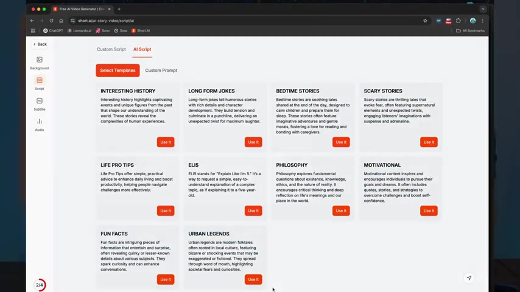Open the Extensions puzzle menu
Viewport: 520px width, 292px height.
459,21
